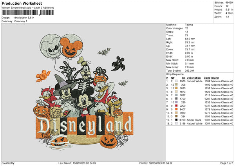235x166 pixels.
Task: Click the red color swatch with code 1037
Action: tap(176, 106)
